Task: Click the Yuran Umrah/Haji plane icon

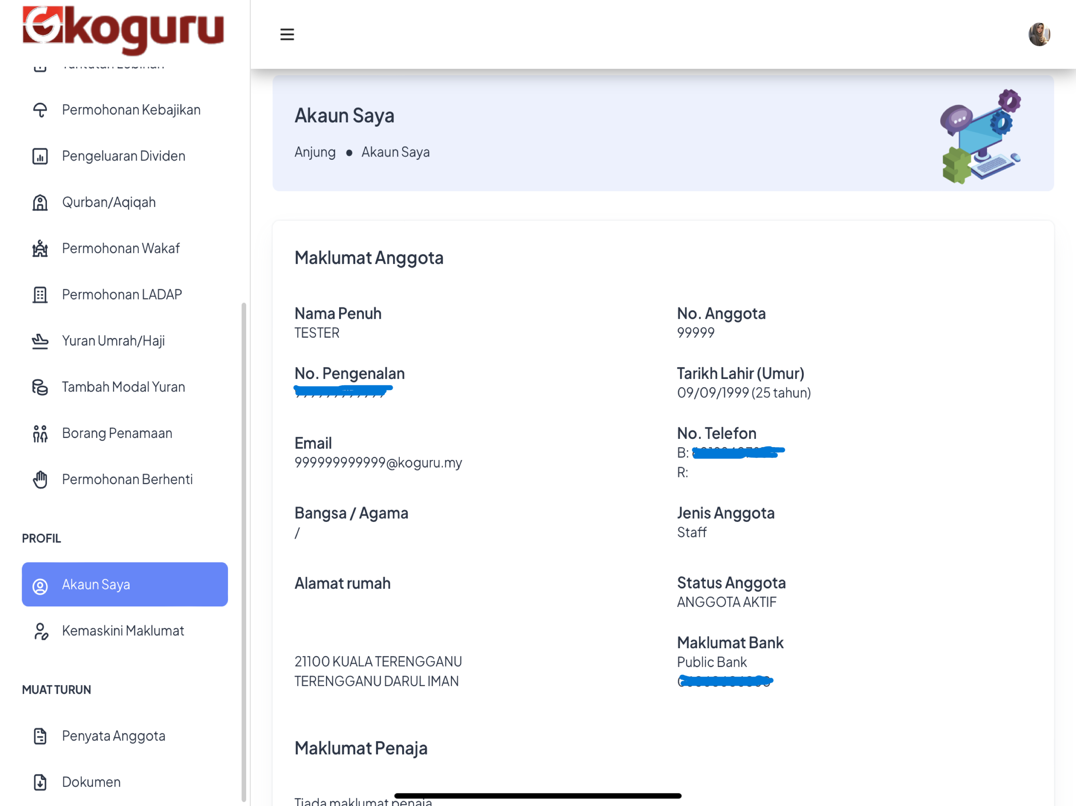Action: pyautogui.click(x=40, y=341)
